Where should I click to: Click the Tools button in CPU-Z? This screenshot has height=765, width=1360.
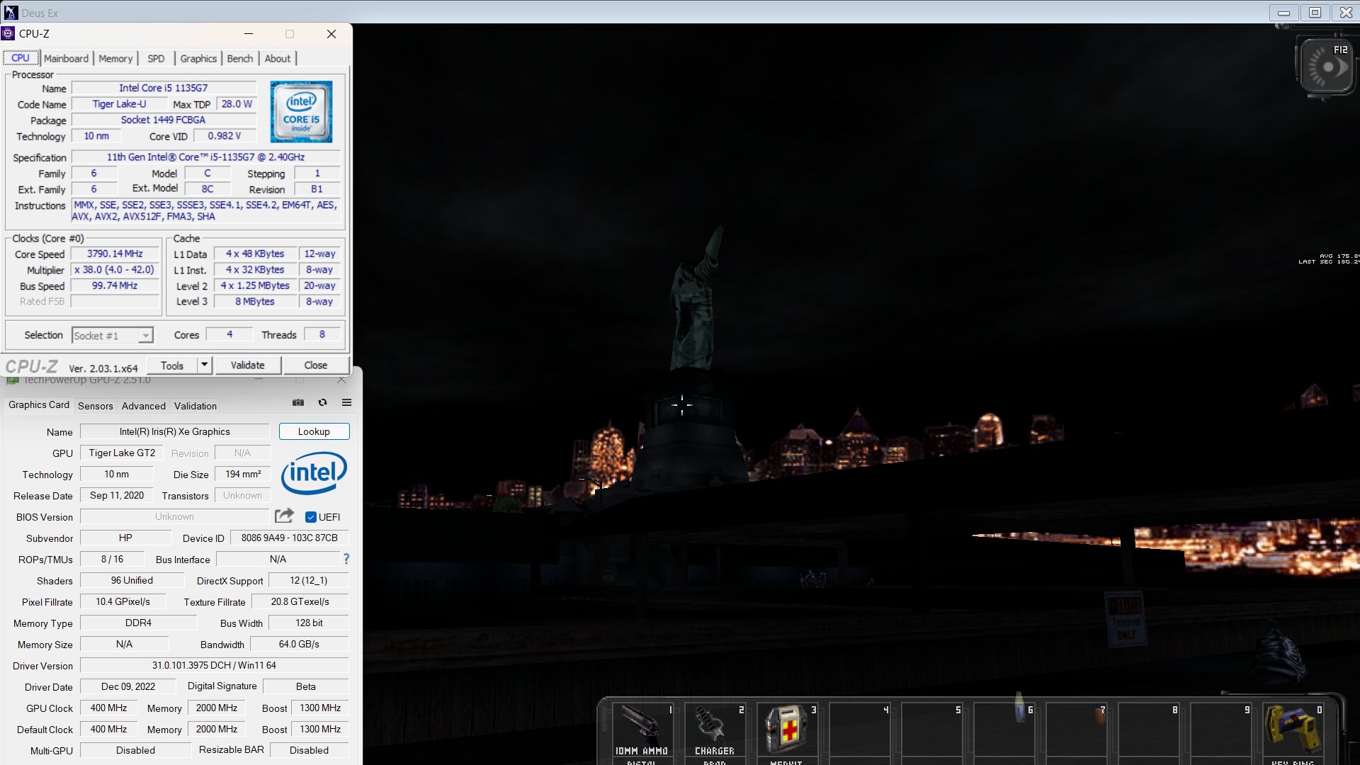pyautogui.click(x=172, y=365)
